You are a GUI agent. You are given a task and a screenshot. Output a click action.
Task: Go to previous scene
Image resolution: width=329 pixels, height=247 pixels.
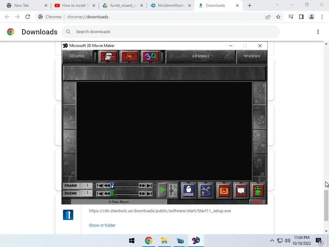click(107, 193)
